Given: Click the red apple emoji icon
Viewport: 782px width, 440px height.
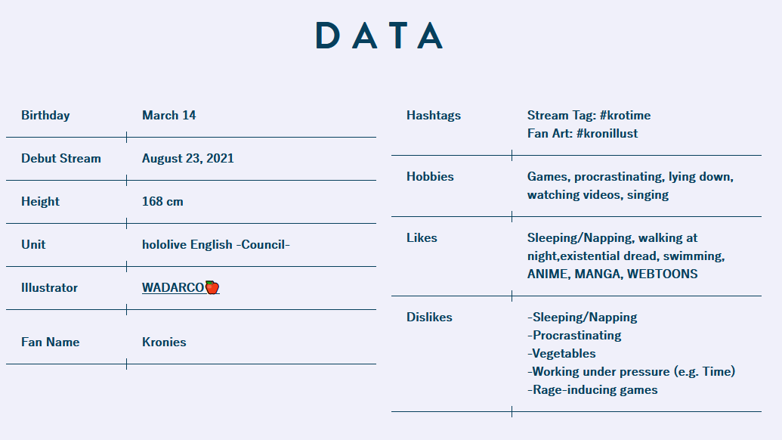Looking at the screenshot, I should (x=212, y=287).
